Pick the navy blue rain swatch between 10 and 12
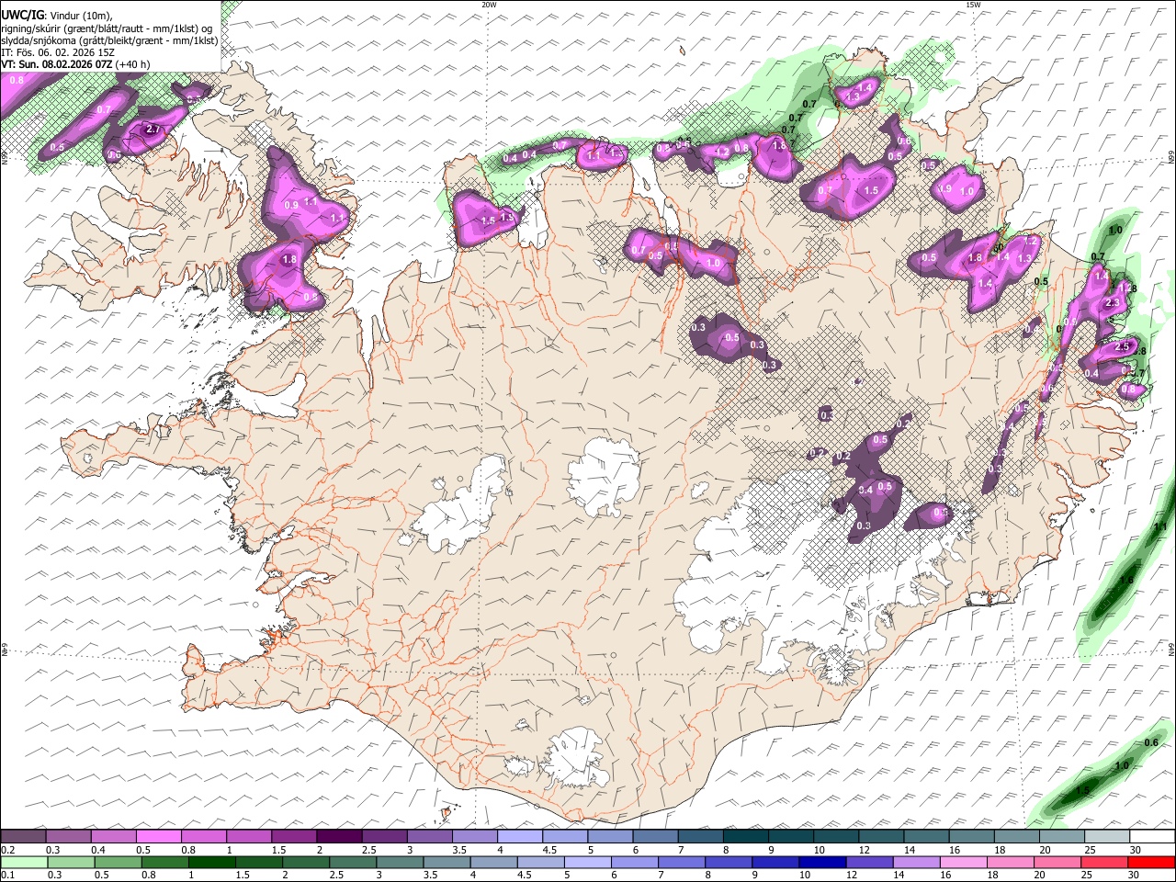 tap(822, 862)
